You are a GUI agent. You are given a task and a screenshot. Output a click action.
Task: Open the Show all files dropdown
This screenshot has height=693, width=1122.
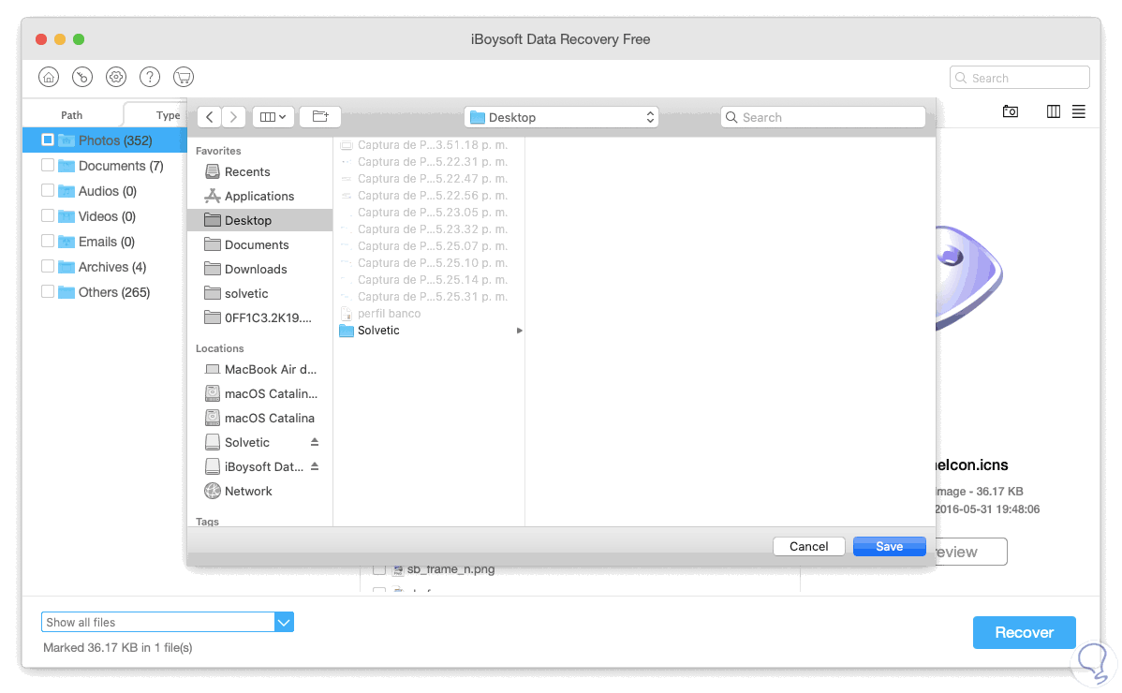284,622
